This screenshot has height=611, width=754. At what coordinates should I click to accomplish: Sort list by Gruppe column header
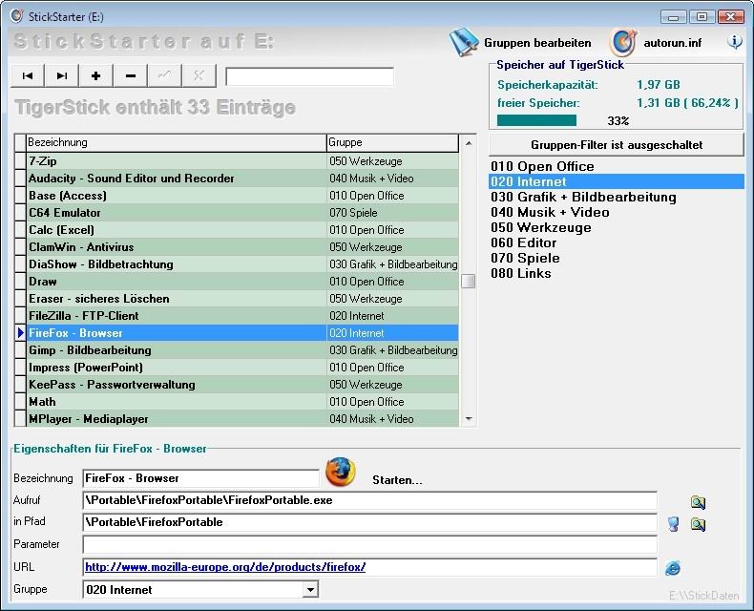pyautogui.click(x=391, y=142)
